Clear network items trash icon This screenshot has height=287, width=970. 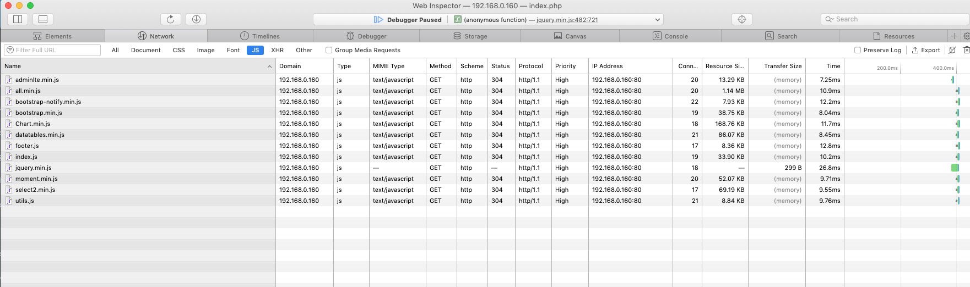966,50
